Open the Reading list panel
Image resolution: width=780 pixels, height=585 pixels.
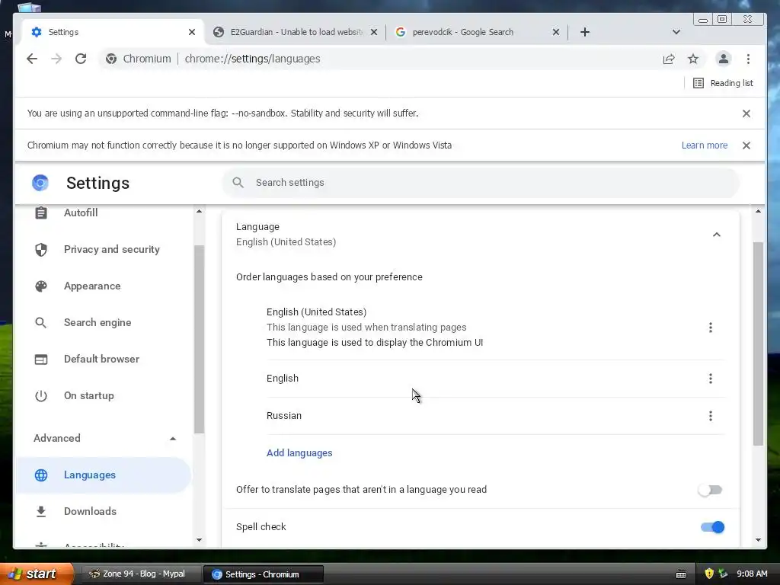[724, 83]
